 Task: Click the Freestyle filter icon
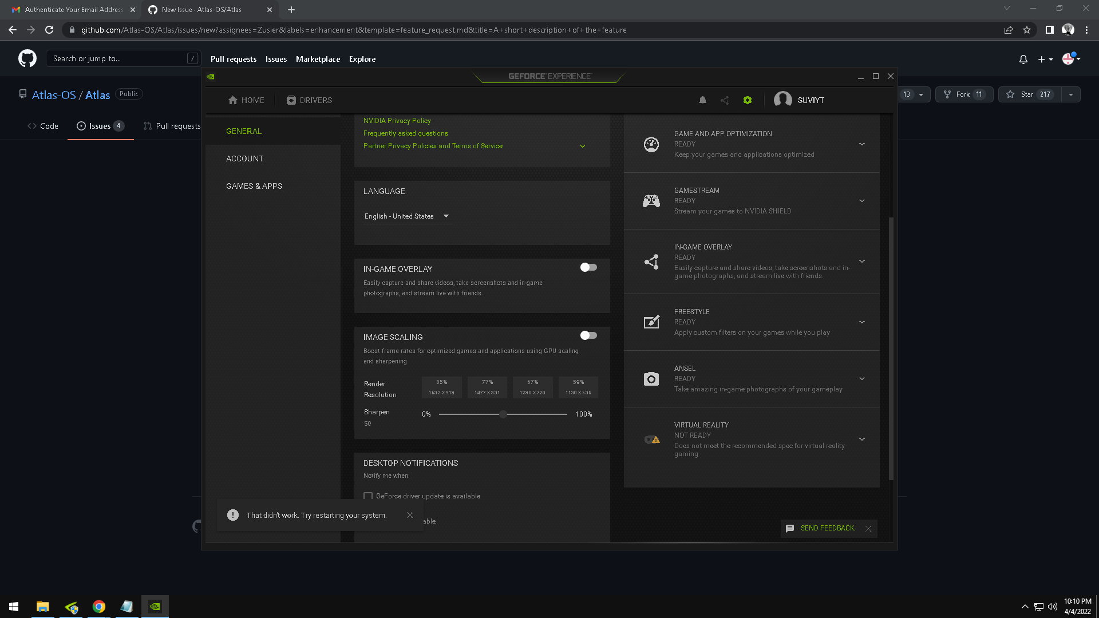[x=651, y=322]
